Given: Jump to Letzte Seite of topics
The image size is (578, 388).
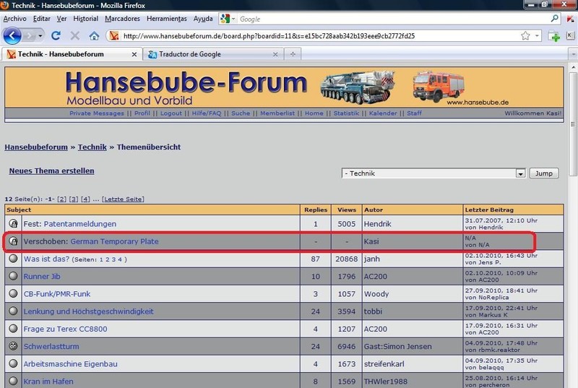Looking at the screenshot, I should tap(123, 199).
